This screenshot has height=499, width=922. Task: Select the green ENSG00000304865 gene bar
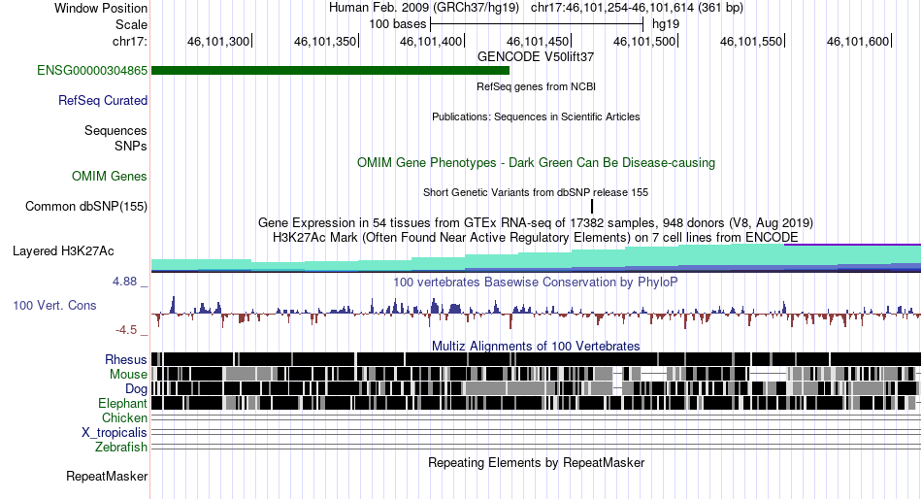330,71
